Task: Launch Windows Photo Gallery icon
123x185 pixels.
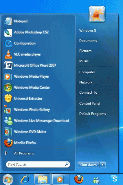Action: pyautogui.click(x=8, y=109)
